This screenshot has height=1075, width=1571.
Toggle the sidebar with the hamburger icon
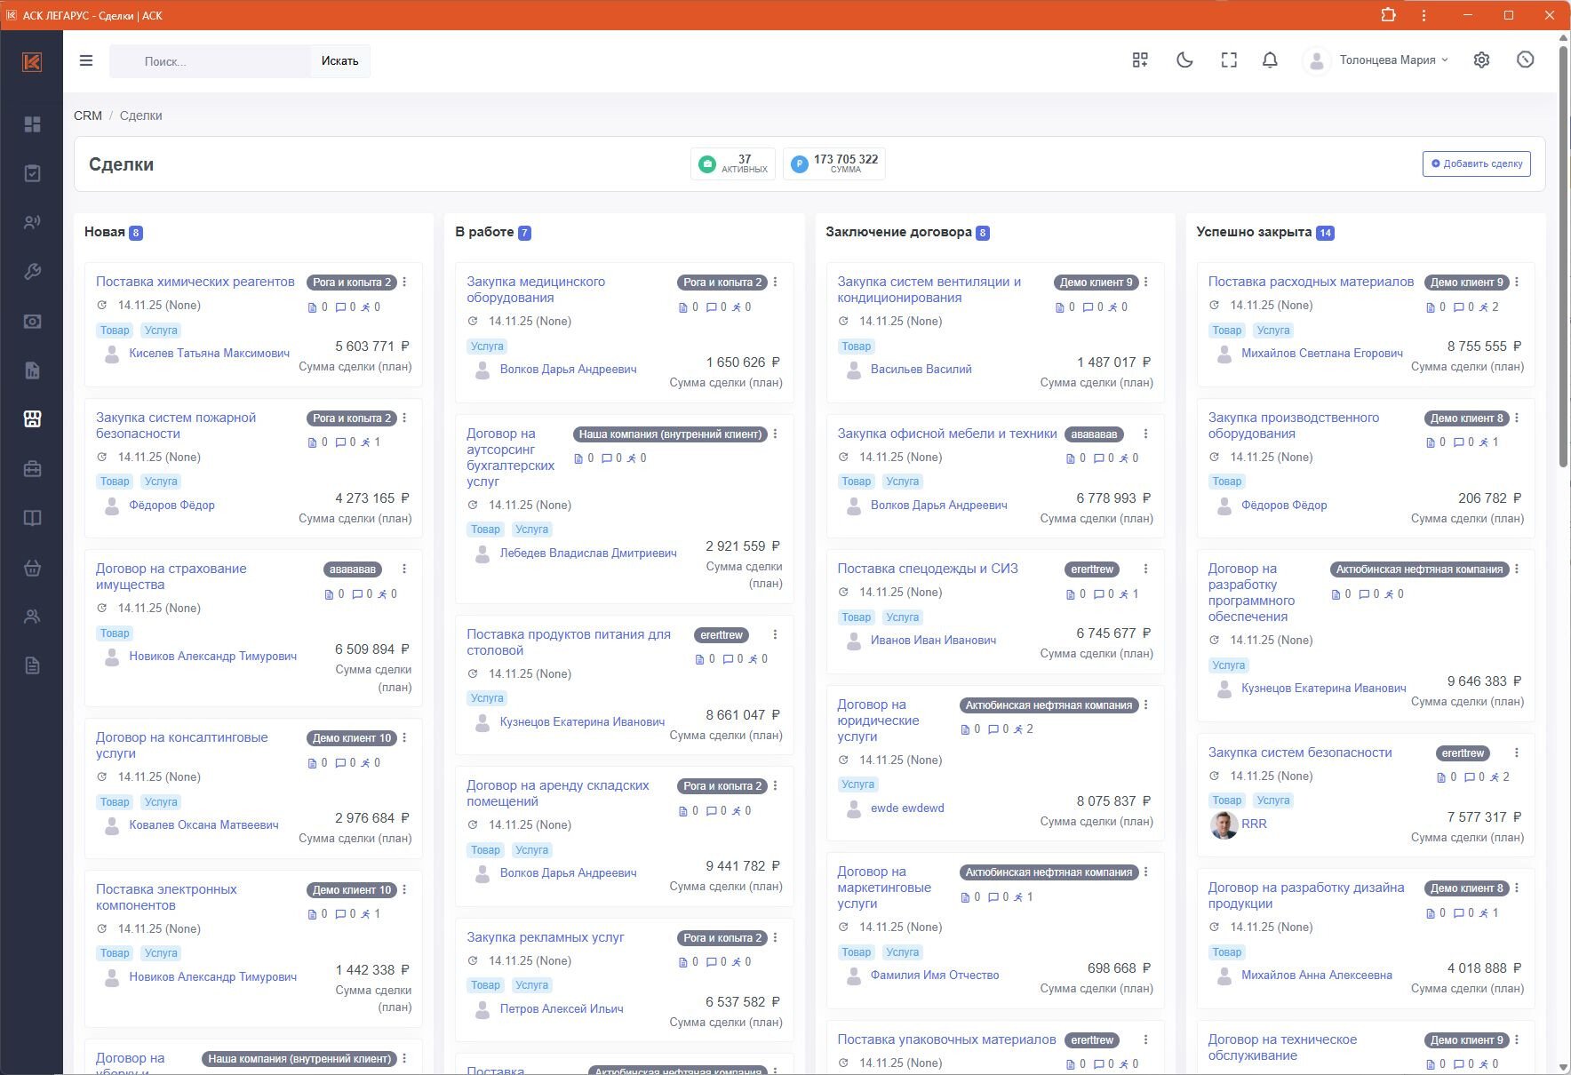[x=86, y=61]
